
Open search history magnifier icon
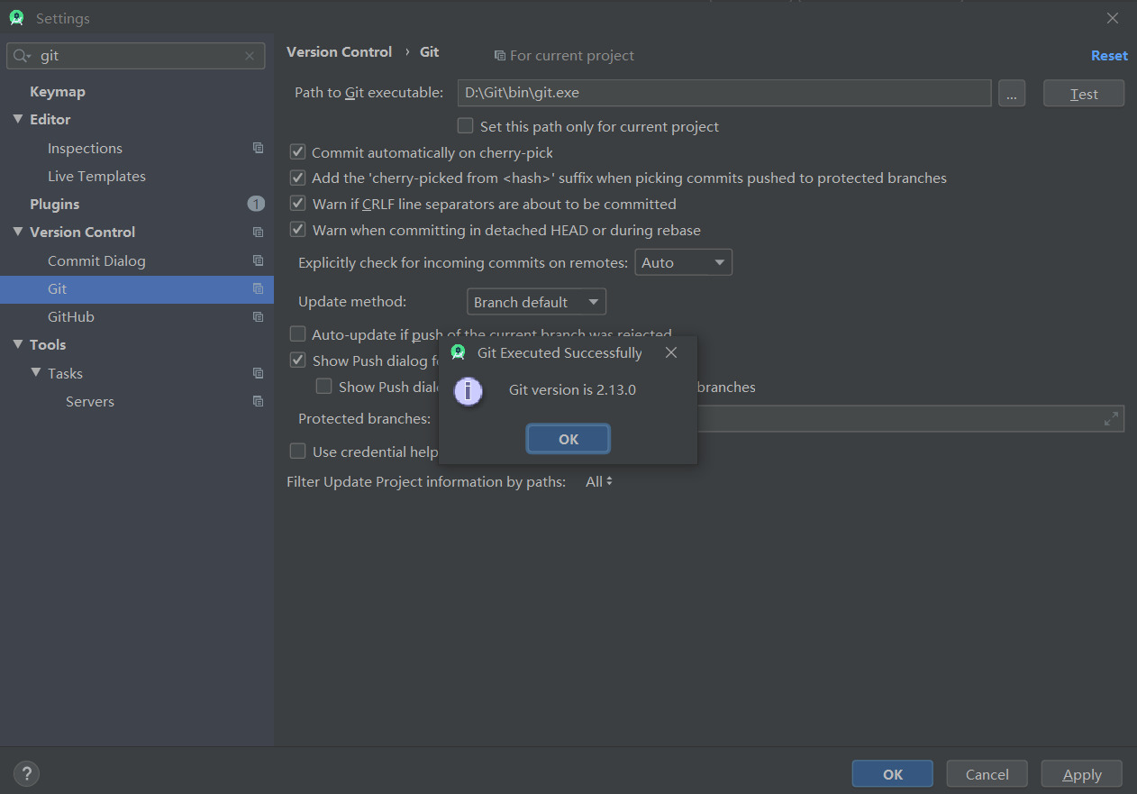pos(22,56)
